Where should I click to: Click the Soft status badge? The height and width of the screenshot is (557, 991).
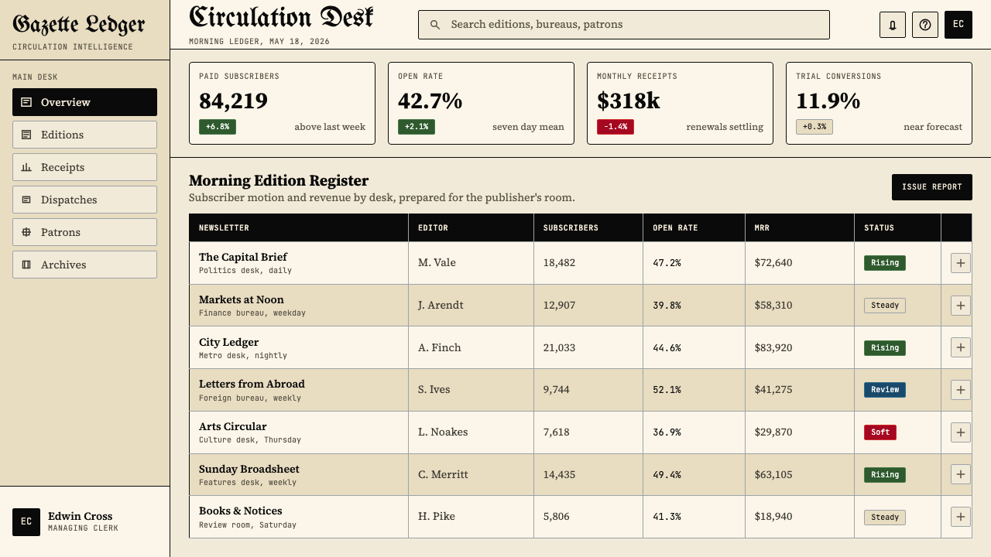880,432
